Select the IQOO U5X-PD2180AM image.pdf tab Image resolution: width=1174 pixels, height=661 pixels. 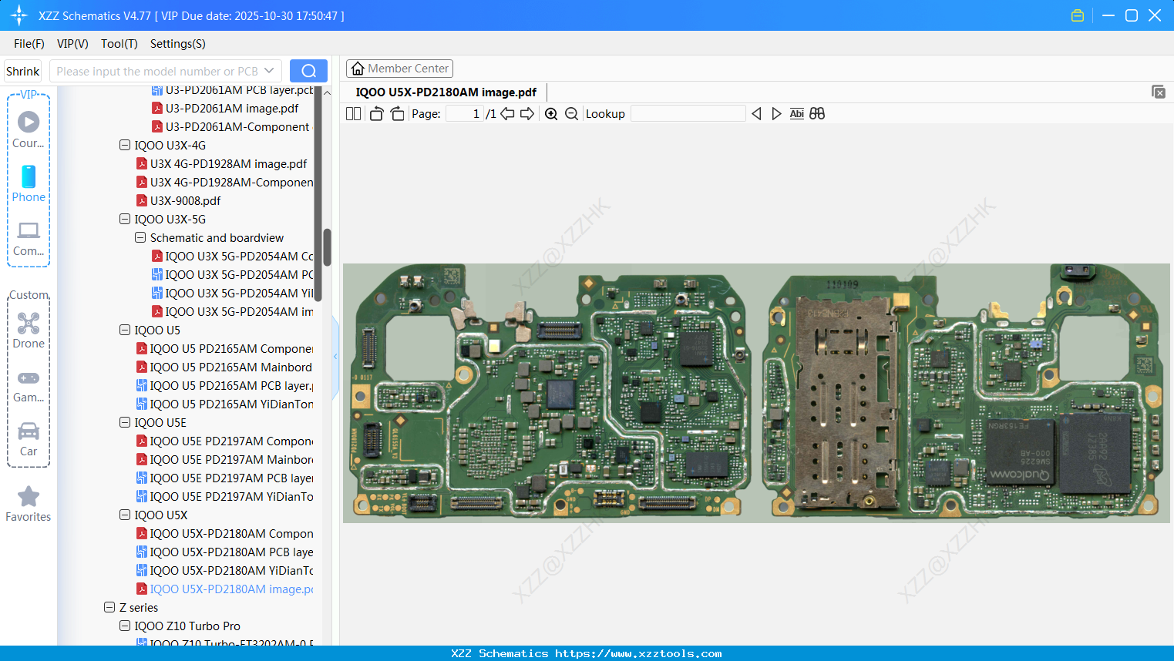point(446,92)
